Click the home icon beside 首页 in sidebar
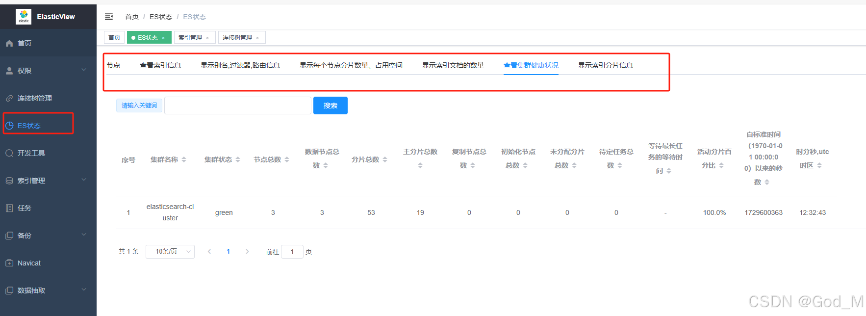Viewport: 866px width, 316px height. point(9,43)
